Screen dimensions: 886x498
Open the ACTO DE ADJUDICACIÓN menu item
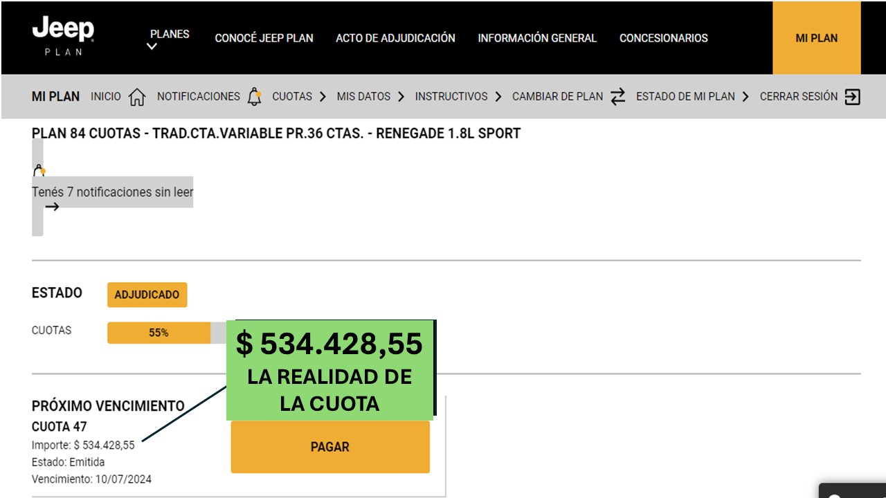pyautogui.click(x=395, y=38)
